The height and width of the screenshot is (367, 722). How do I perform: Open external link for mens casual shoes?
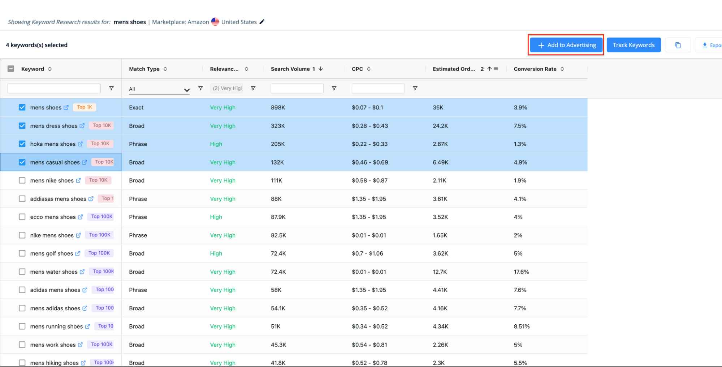(x=85, y=162)
